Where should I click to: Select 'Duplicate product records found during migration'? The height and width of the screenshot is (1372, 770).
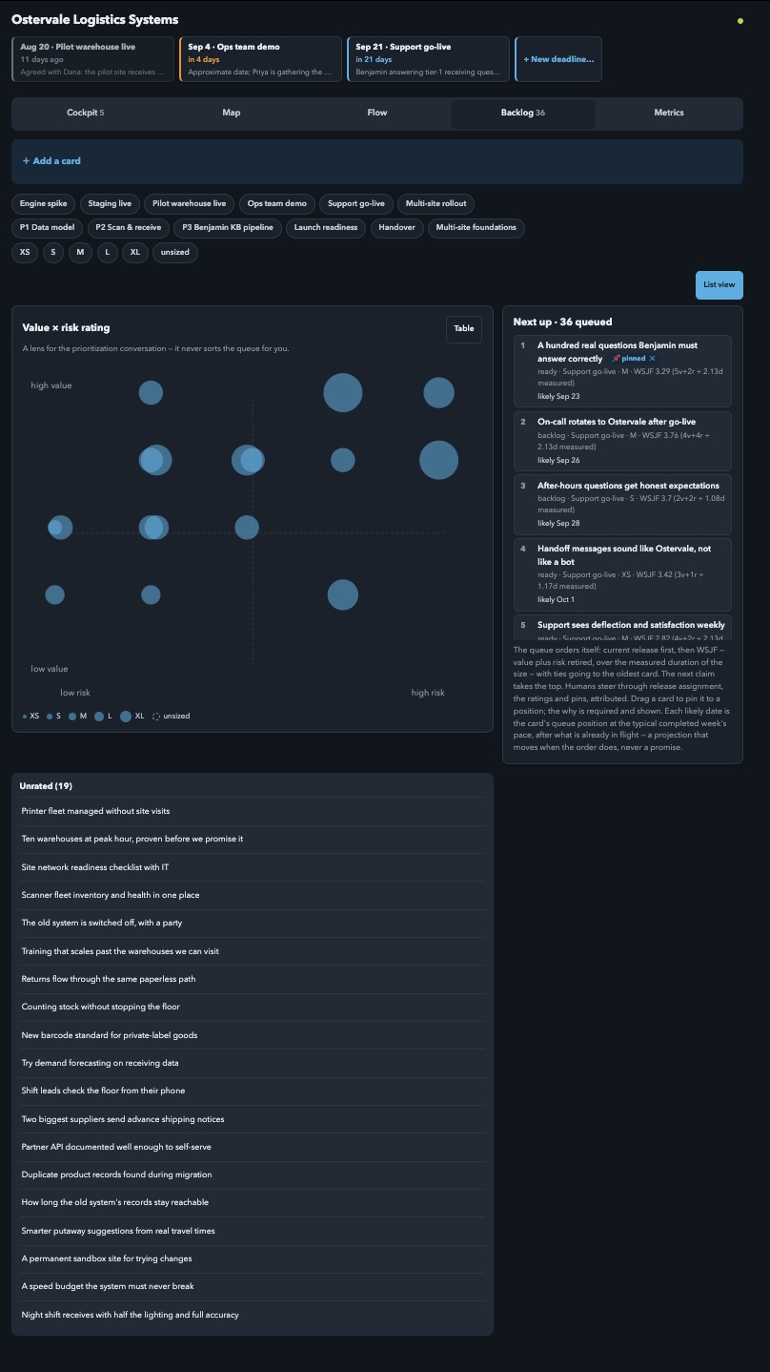coord(253,1175)
